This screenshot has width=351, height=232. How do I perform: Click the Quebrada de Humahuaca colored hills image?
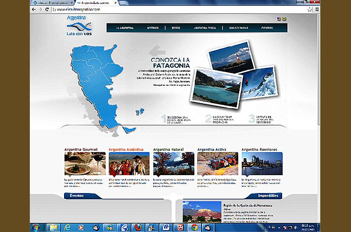[202, 212]
